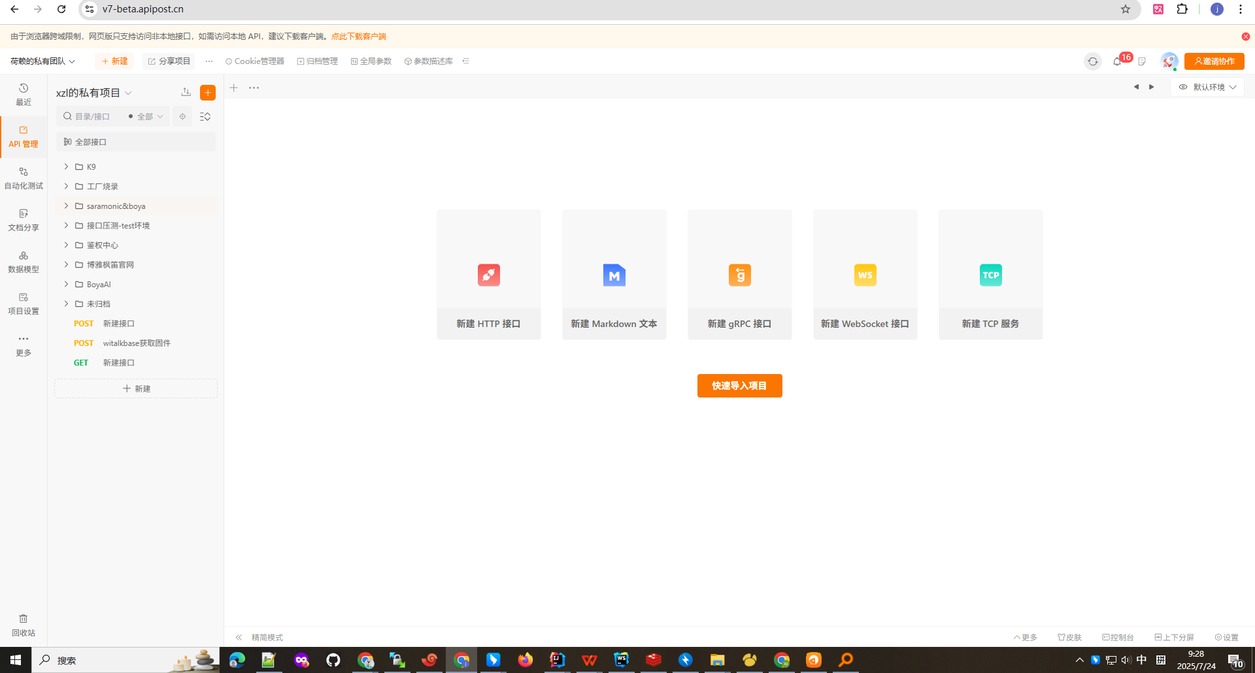Click the 目录/接口 search field
The image size is (1255, 673).
click(92, 116)
